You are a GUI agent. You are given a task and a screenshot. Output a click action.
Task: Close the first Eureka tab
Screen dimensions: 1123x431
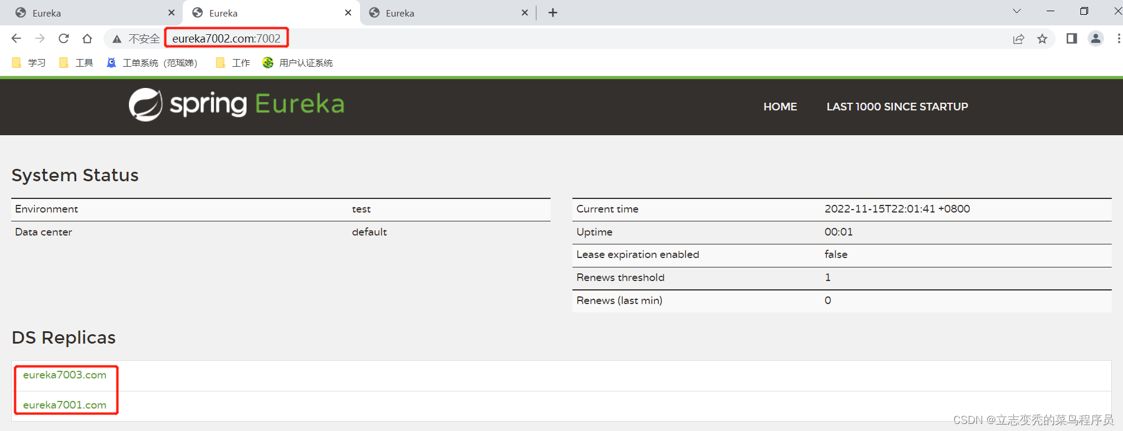point(171,12)
